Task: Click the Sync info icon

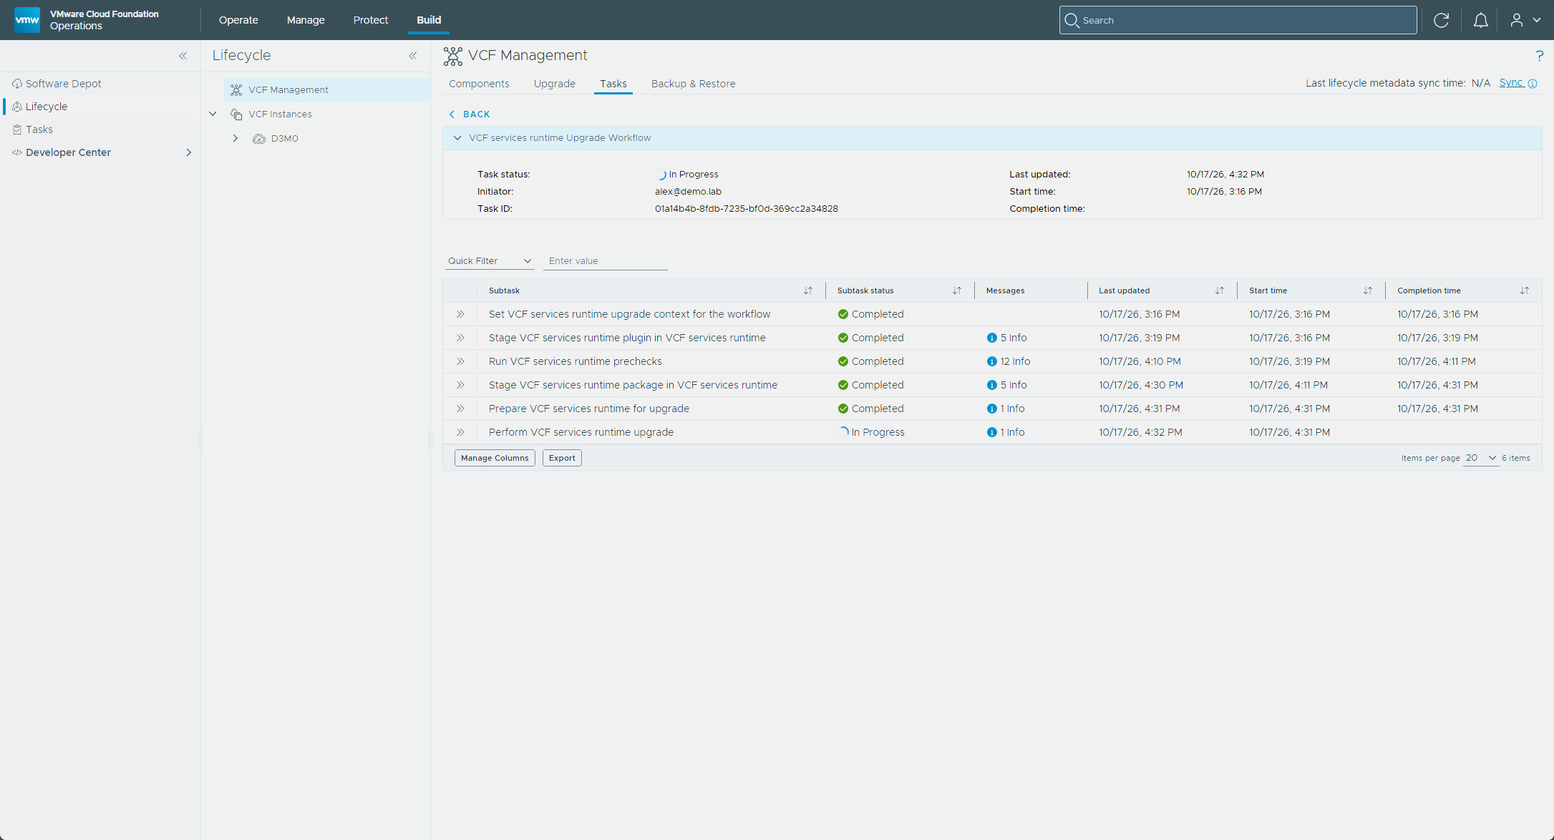Action: coord(1533,84)
